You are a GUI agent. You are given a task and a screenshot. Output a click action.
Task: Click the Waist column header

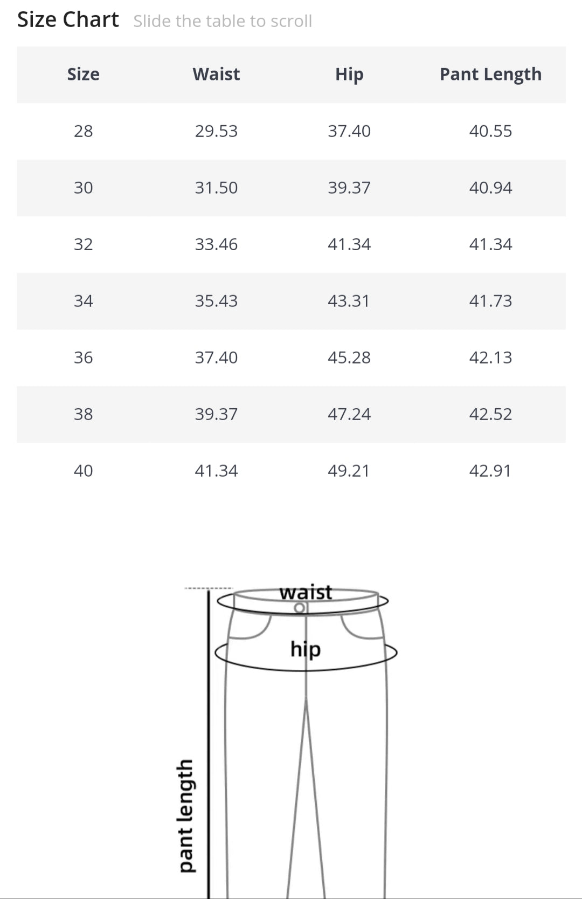pos(216,74)
